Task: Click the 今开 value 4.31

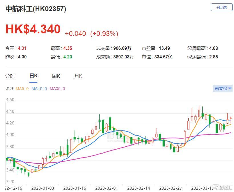Action: click(22, 48)
